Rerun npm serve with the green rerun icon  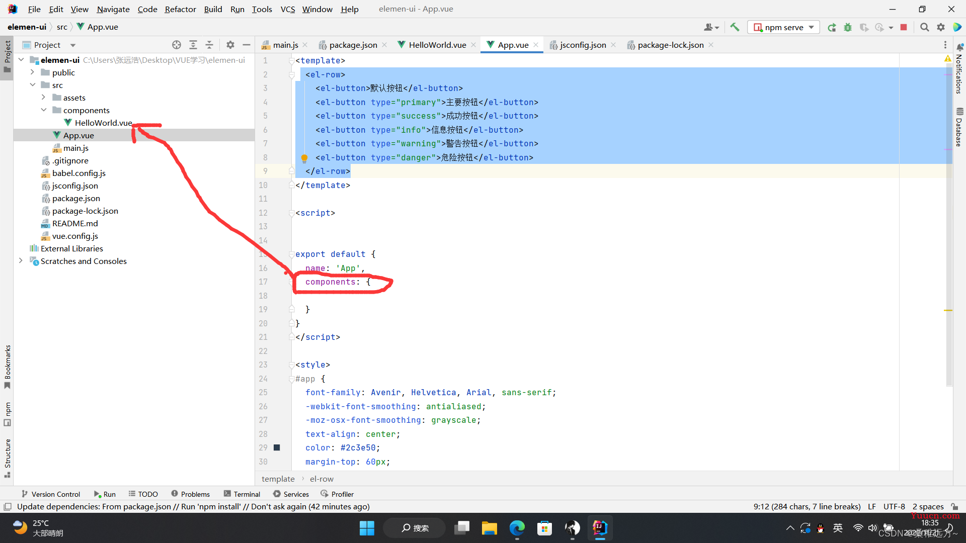tap(832, 27)
